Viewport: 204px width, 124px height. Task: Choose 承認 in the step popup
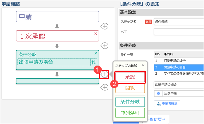click(130, 77)
